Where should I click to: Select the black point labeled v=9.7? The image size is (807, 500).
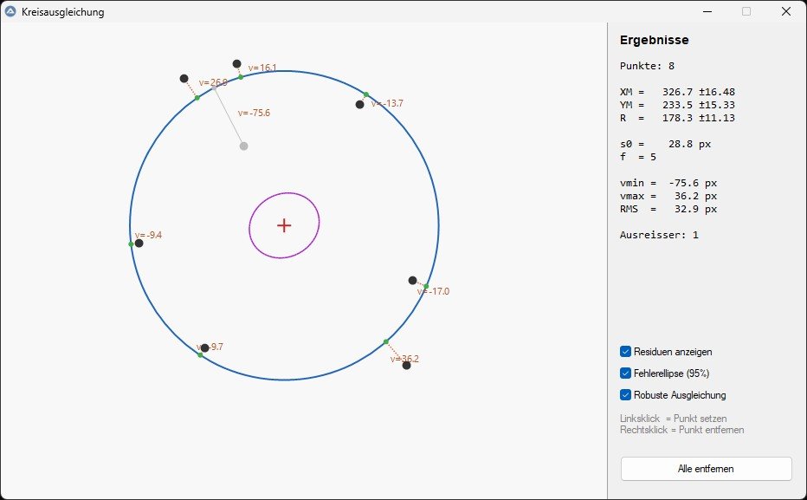click(204, 348)
